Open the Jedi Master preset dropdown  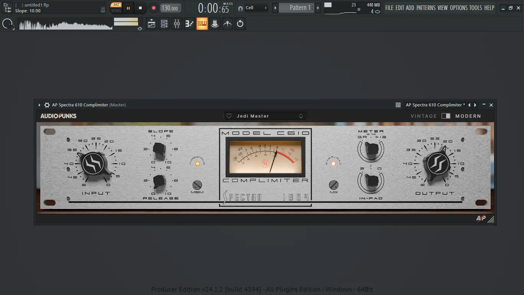[265, 116]
